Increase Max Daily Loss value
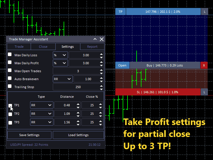Screen dimensions: 213x160 (x=101, y=54)
